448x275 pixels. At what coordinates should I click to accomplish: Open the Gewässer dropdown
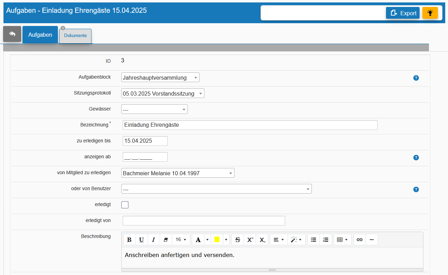(x=155, y=109)
